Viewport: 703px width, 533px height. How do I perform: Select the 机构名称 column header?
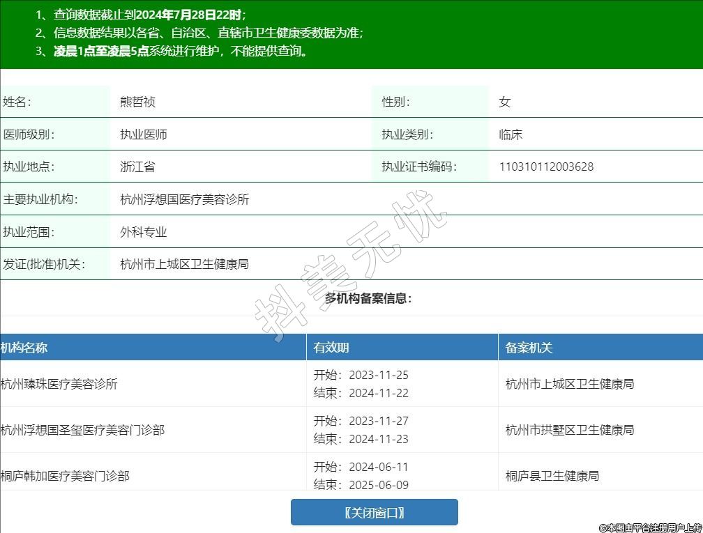tap(24, 348)
